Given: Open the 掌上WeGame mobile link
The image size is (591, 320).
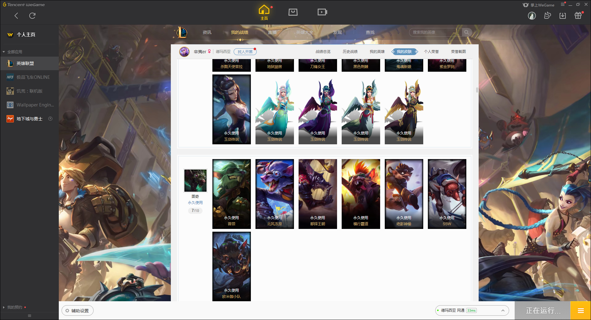Looking at the screenshot, I should click(x=538, y=5).
